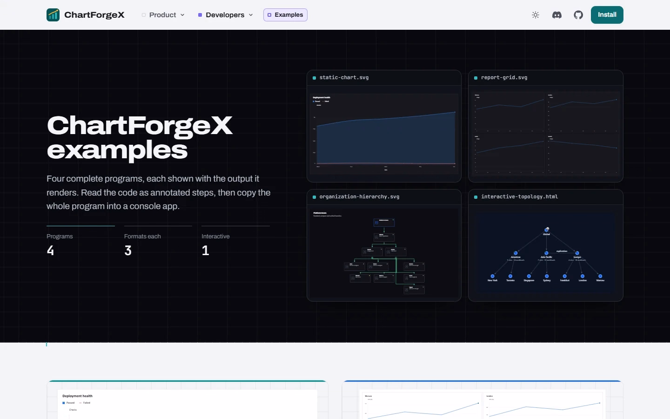
Task: Click the teal dot beside organization-hierarchy.svg
Action: coord(315,197)
